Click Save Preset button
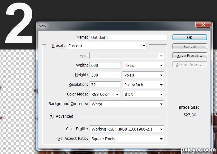Image resolution: width=217 pixels, height=154 pixels. point(190,56)
